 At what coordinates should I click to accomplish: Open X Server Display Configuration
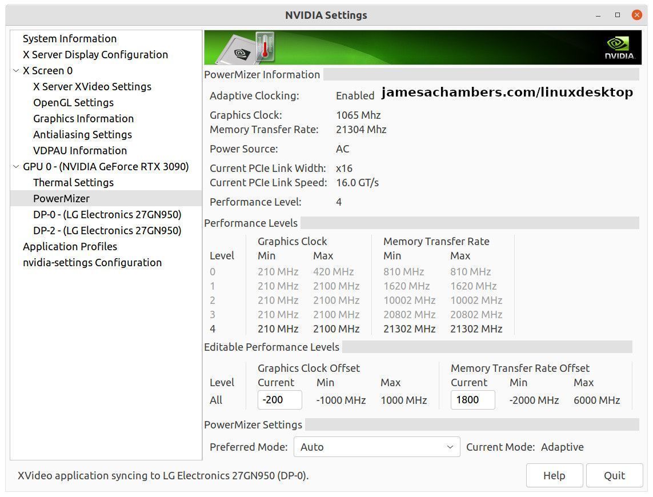pos(95,54)
